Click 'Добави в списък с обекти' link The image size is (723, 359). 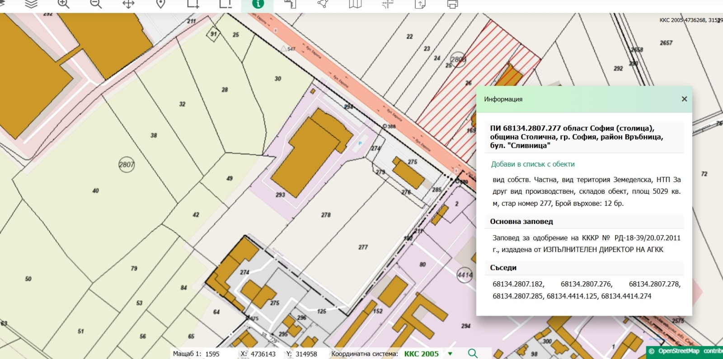pos(533,164)
